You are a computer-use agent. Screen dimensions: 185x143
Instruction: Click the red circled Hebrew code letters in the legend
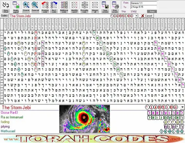tap(161, 107)
